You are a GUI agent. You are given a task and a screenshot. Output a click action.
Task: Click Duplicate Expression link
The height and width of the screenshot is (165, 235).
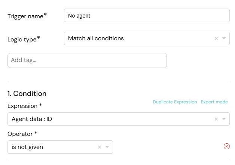click(x=175, y=102)
